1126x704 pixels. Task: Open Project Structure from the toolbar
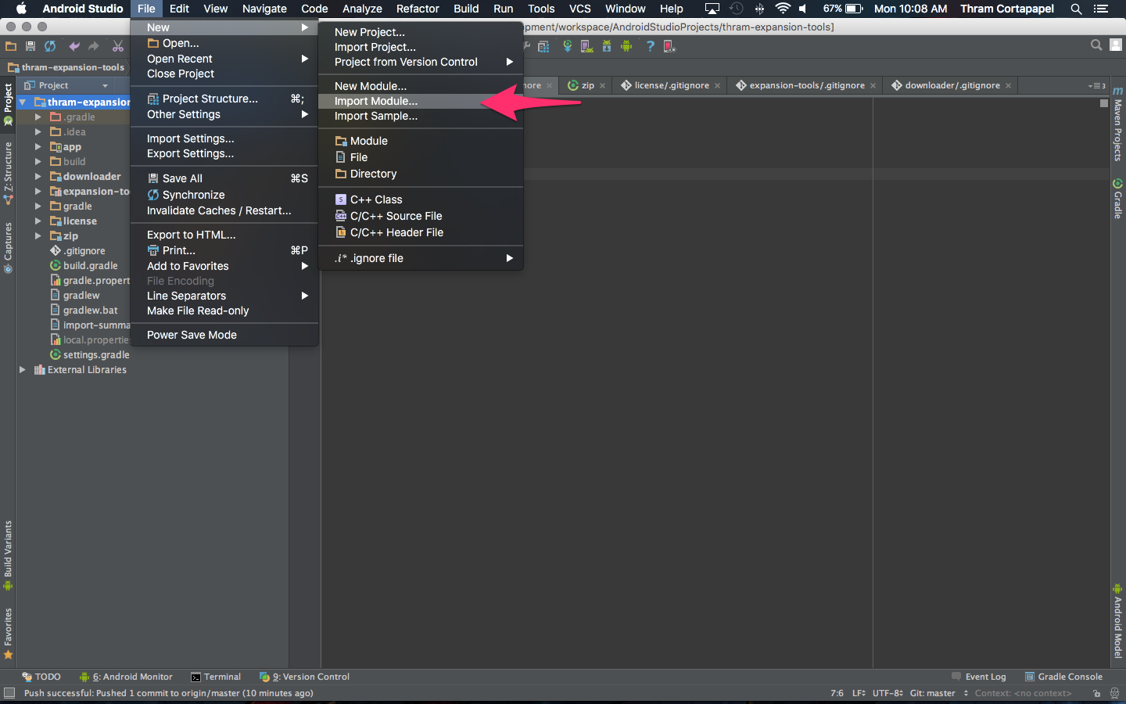[543, 47]
